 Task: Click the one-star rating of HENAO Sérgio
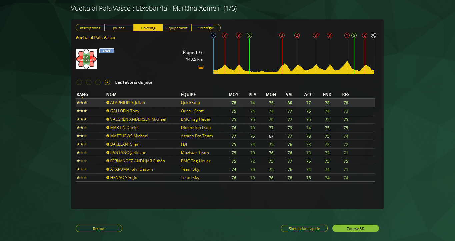pos(82,178)
